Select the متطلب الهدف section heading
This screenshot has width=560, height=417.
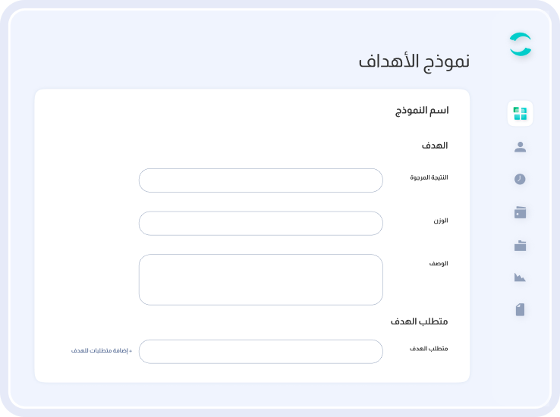420,321
